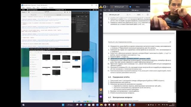
Task: Open the history icon in browser sidebar
Action: (x=101, y=10)
